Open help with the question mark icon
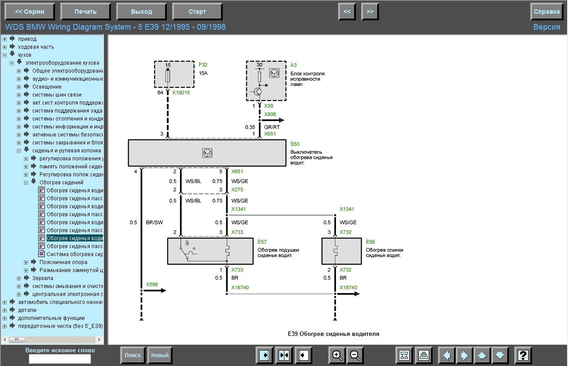The height and width of the screenshot is (366, 568). pos(523,355)
